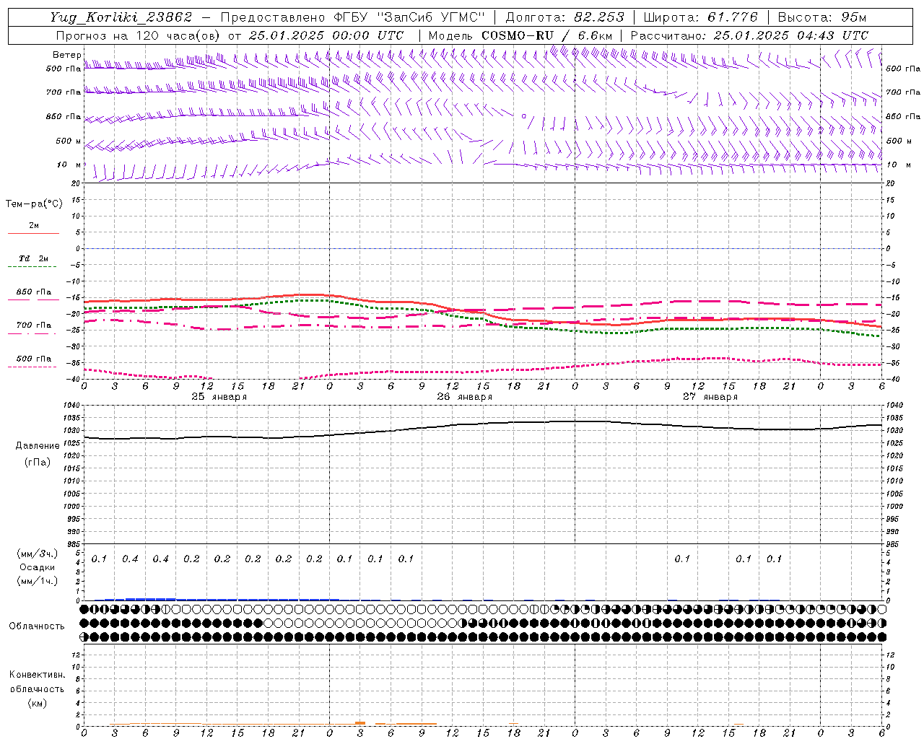
Task: Click the 'Конвективн.' convective cloud label
Action: pyautogui.click(x=37, y=675)
